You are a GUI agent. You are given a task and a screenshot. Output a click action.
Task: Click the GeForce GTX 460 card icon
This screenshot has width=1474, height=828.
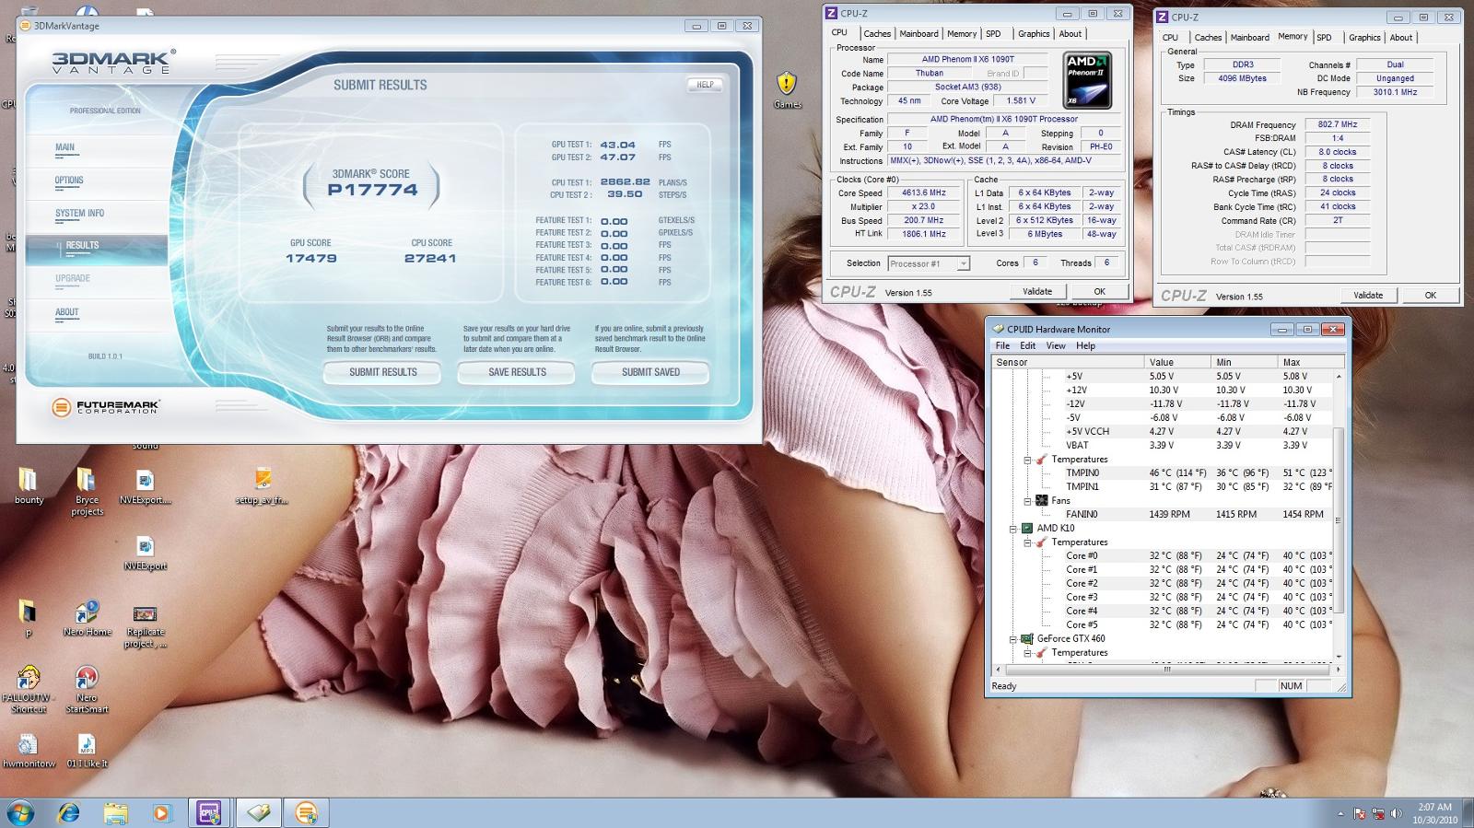click(x=1026, y=638)
